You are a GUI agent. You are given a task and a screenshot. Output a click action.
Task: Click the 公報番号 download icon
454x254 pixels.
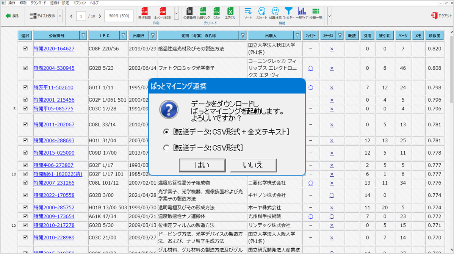click(189, 11)
